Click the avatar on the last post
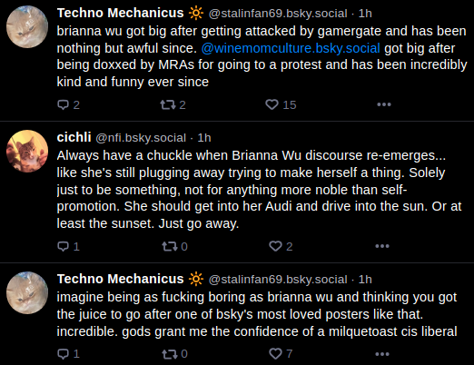The width and height of the screenshot is (474, 365). click(27, 292)
